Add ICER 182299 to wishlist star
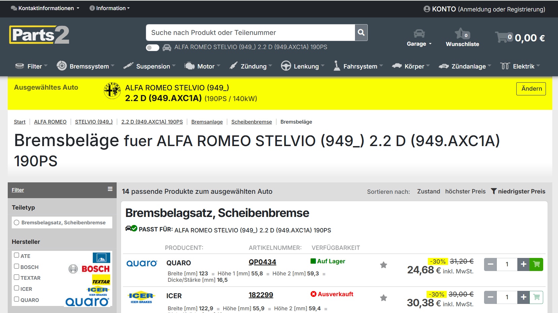558x313 pixels. [384, 298]
